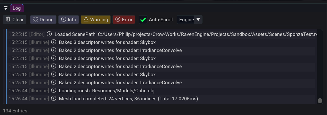The width and height of the screenshot is (327, 115).
Task: Open the Engine dropdown arrow
Action: (x=198, y=20)
